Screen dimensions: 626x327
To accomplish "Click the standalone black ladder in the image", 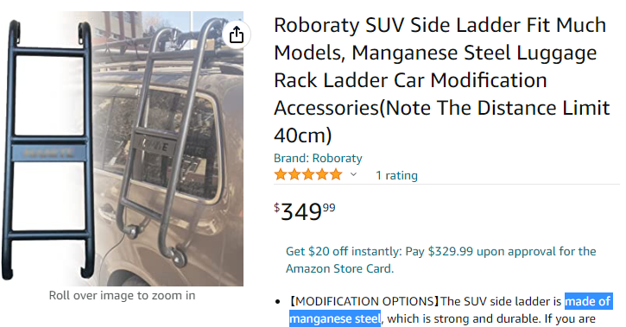I will tap(47, 149).
